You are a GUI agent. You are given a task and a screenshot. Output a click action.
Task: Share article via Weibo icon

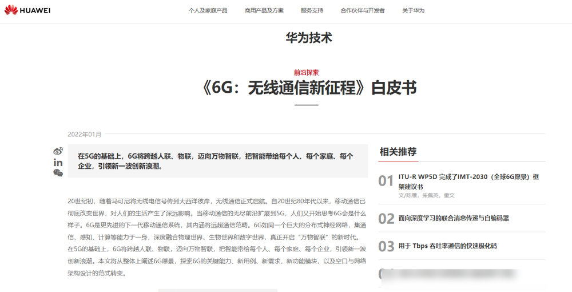58,151
